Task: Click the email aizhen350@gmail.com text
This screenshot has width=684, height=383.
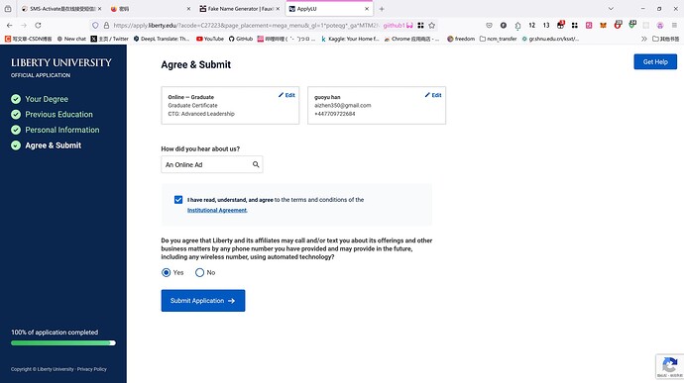Action: tap(342, 105)
